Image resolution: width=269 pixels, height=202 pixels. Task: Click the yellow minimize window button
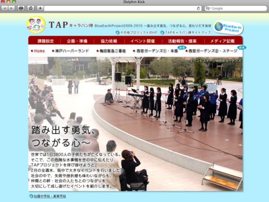[x=8, y=2]
